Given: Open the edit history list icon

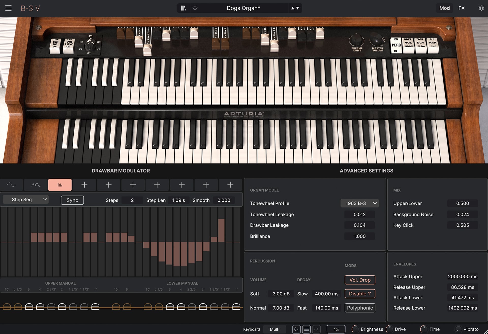Looking at the screenshot, I should [x=307, y=329].
